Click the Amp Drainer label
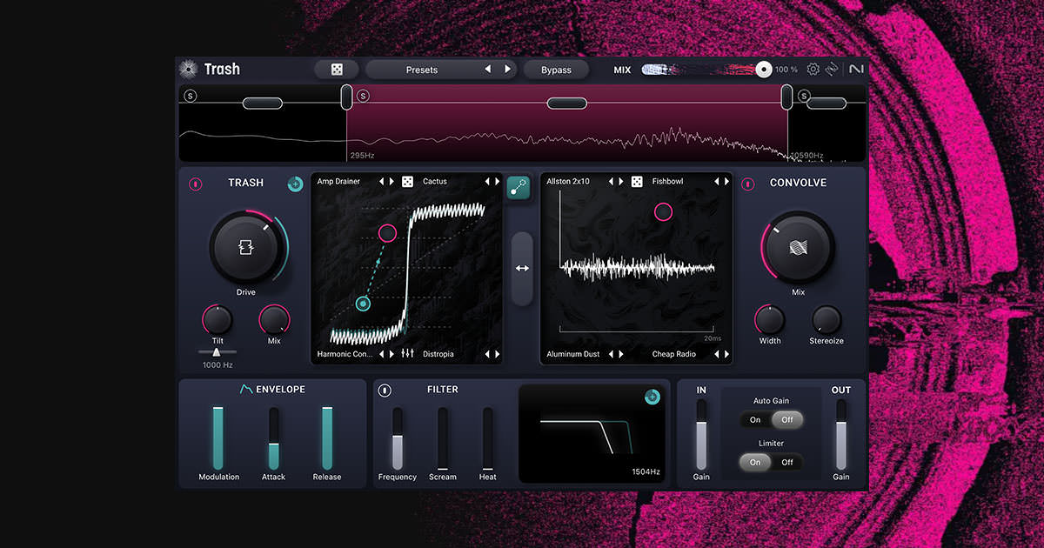The image size is (1044, 548). (338, 182)
